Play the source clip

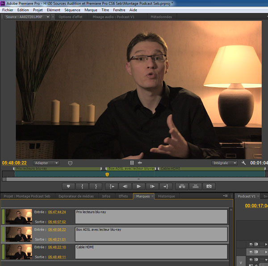[x=139, y=186]
